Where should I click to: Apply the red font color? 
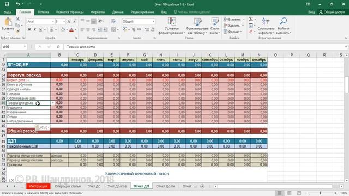[x=71, y=29]
